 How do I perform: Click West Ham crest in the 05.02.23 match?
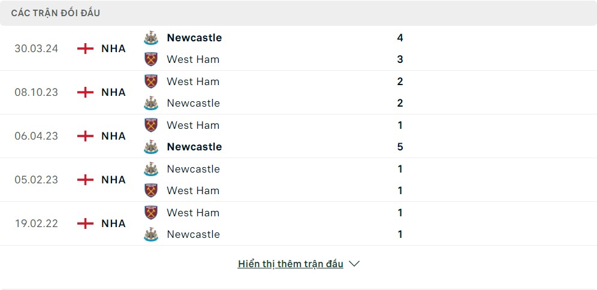pyautogui.click(x=151, y=191)
